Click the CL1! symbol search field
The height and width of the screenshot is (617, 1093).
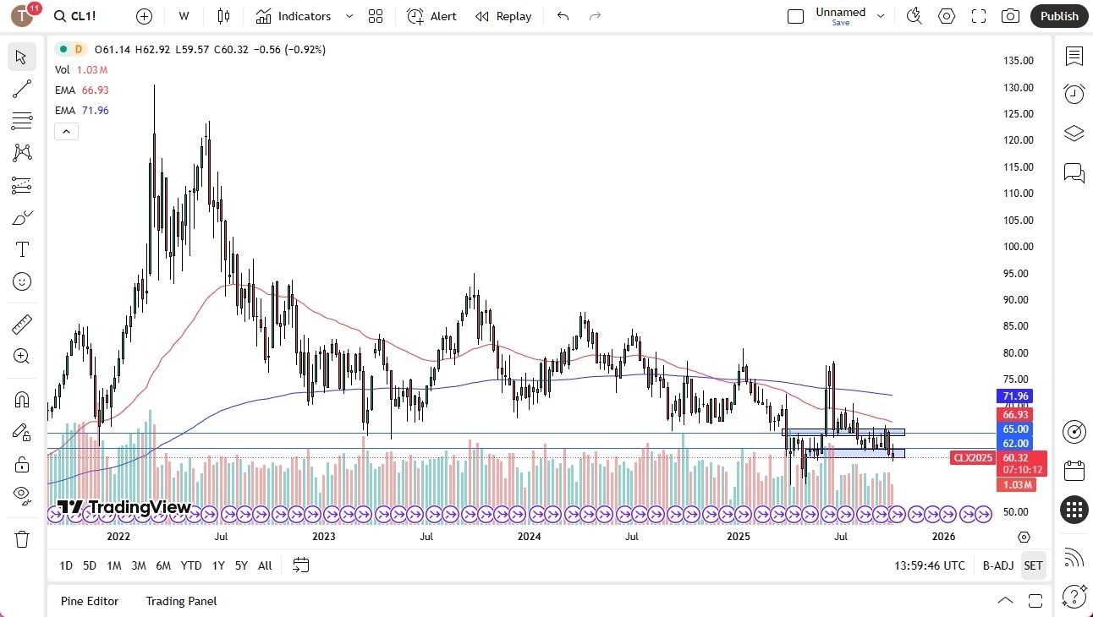[x=75, y=15]
